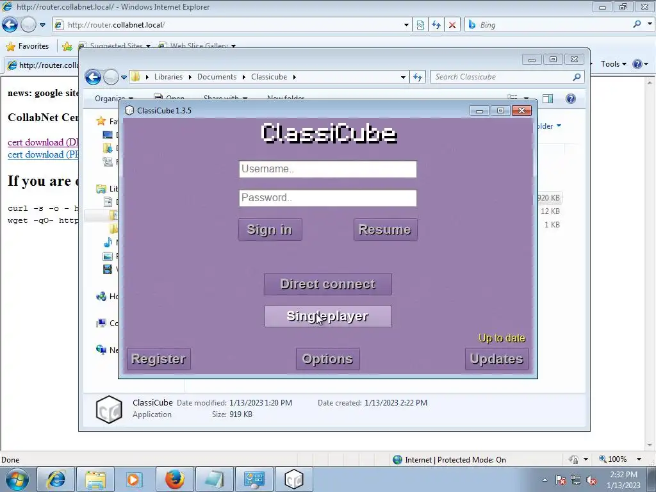Open the IE Help icon dropdown

tap(640, 64)
